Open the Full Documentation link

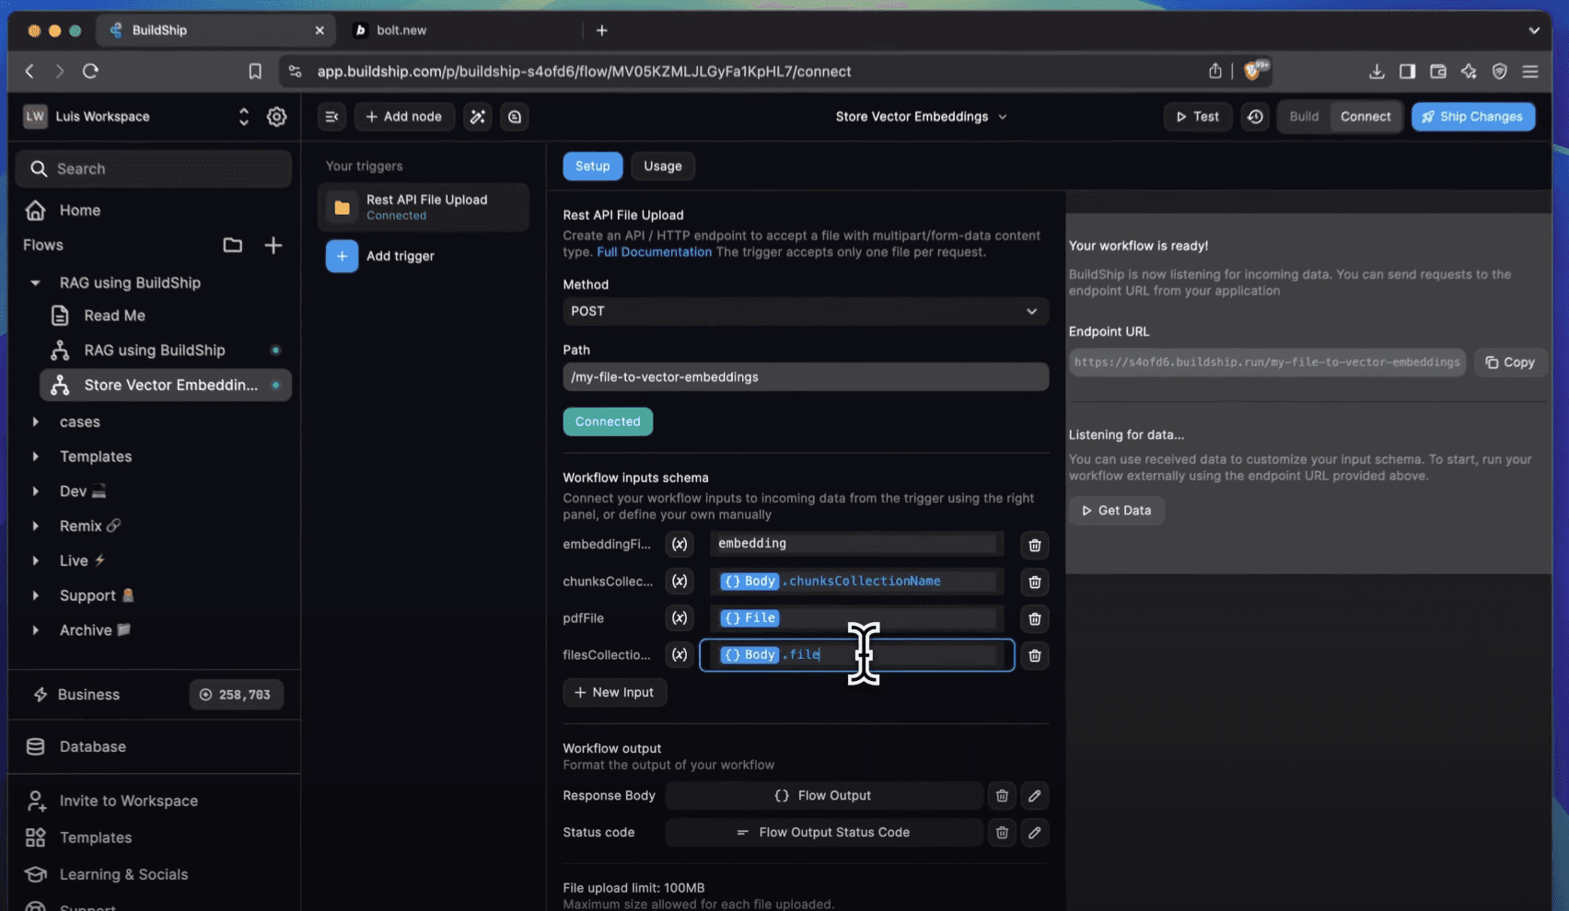coord(654,252)
